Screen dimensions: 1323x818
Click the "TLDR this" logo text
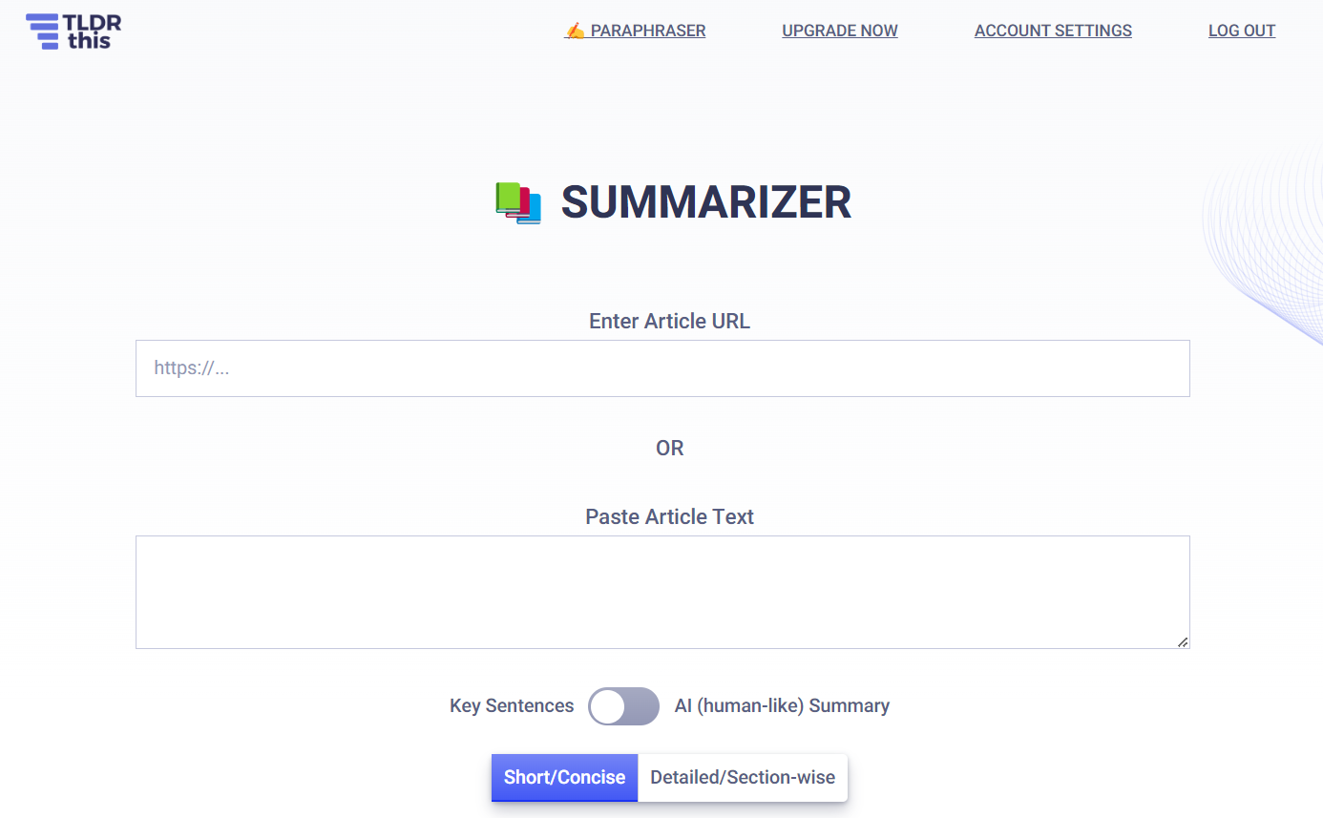pos(93,31)
